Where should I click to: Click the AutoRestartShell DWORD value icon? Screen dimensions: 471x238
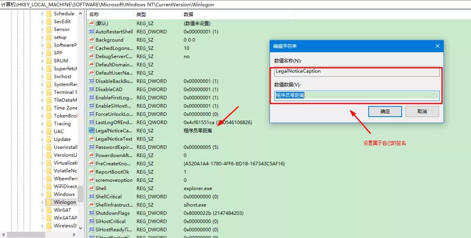click(92, 31)
